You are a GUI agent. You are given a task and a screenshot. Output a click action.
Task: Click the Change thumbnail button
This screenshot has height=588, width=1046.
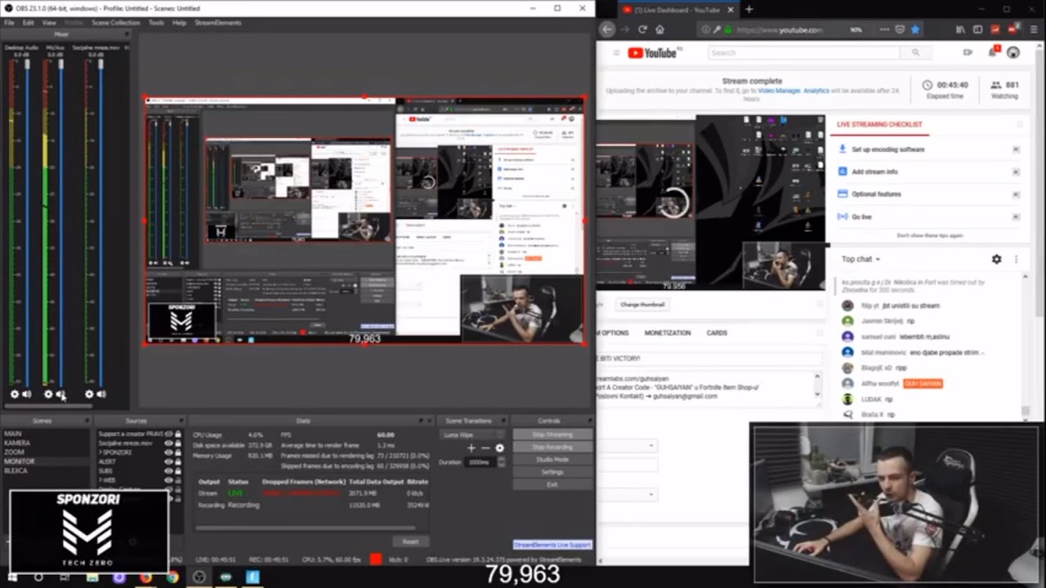642,305
